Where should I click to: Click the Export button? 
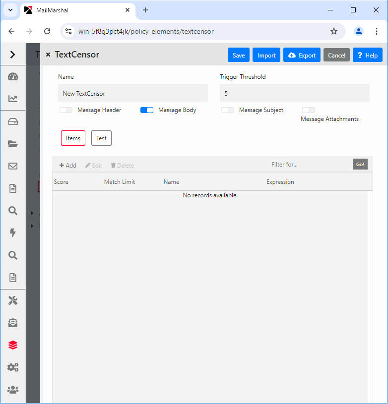pyautogui.click(x=302, y=55)
